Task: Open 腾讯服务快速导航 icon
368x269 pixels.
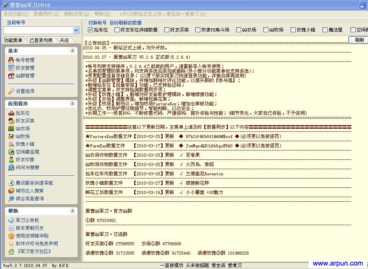Action: click(x=11, y=183)
